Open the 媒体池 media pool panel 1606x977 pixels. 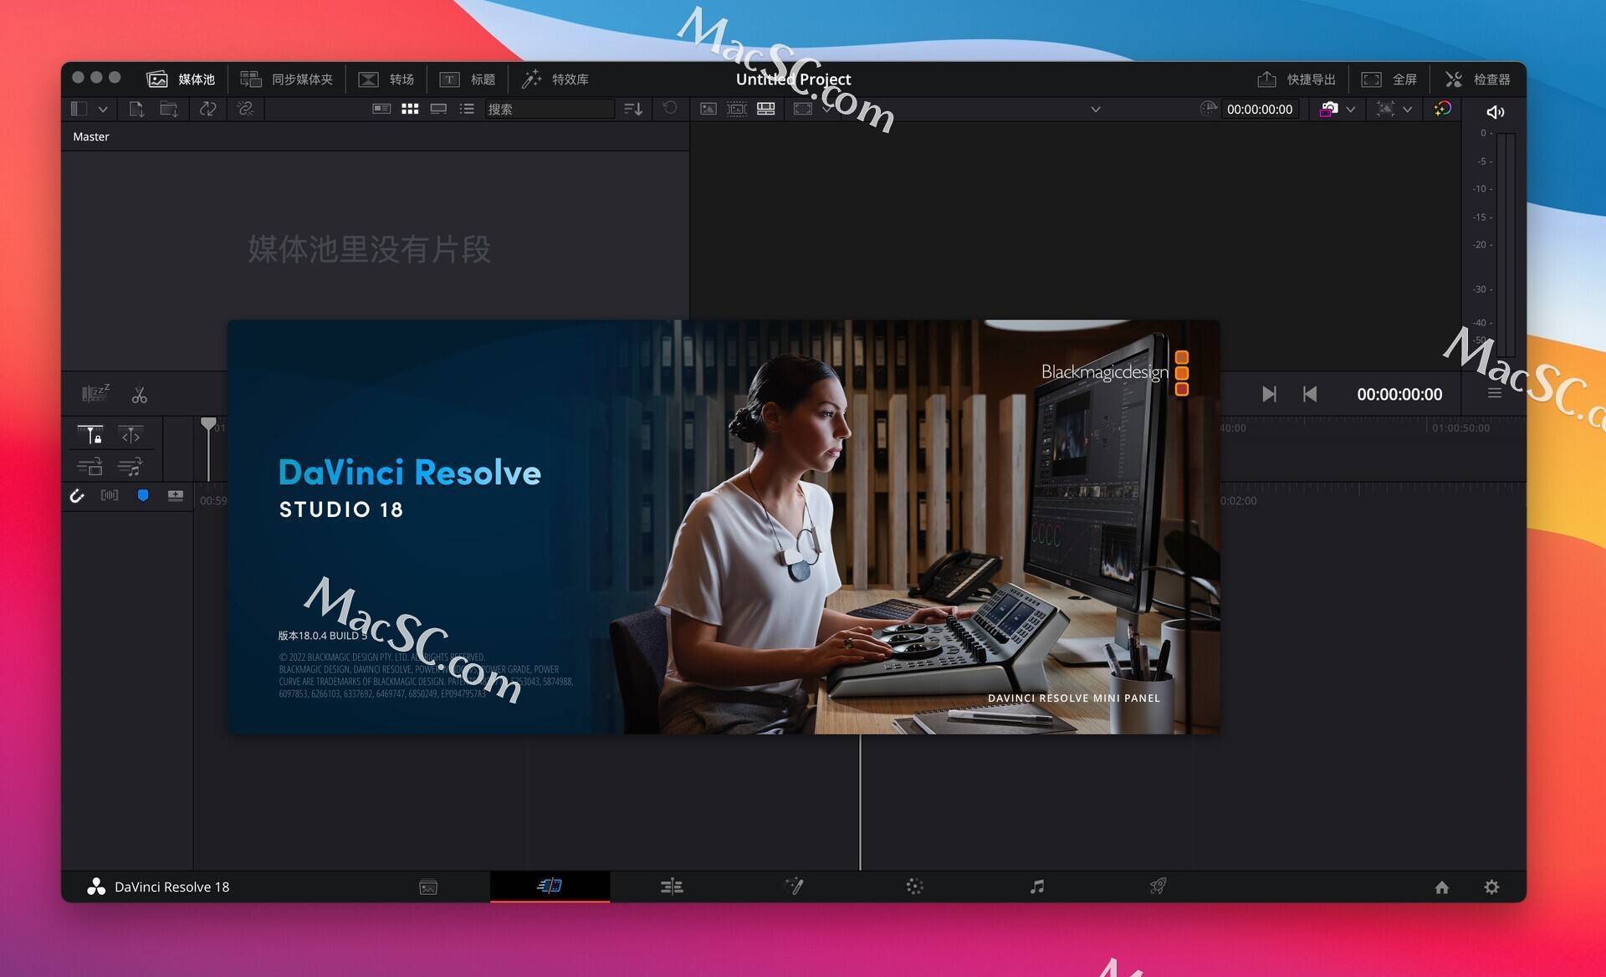pos(181,79)
